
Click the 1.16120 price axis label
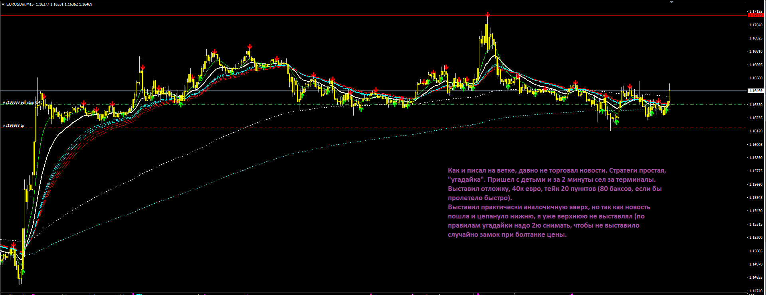(756, 131)
